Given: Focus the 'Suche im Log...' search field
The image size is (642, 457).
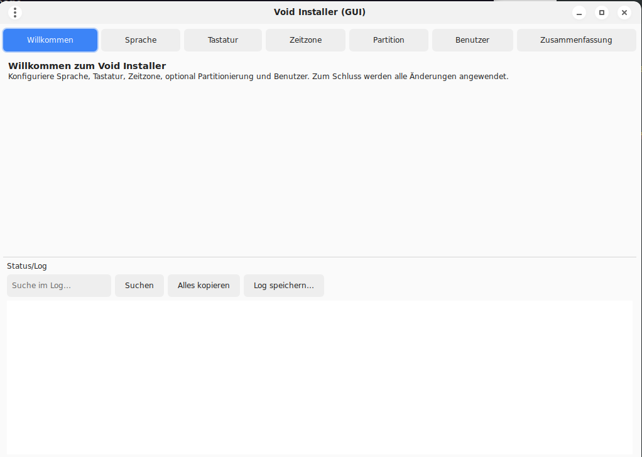Looking at the screenshot, I should click(59, 286).
